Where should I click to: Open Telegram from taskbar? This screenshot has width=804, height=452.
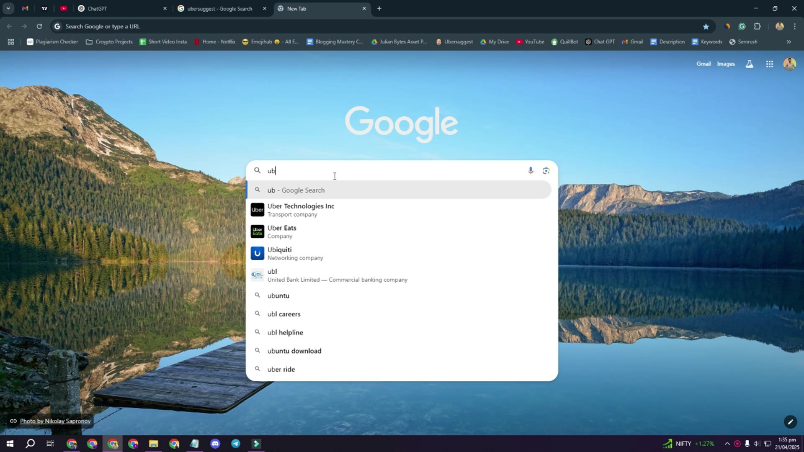pyautogui.click(x=236, y=444)
